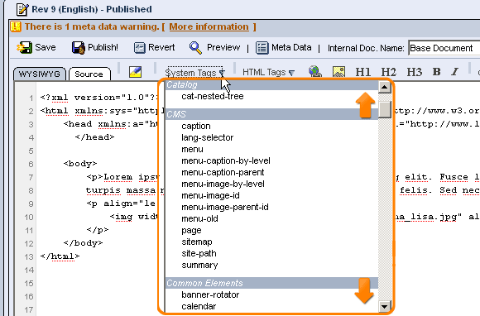Select the site-path tag
This screenshot has height=316, width=480.
point(199,254)
